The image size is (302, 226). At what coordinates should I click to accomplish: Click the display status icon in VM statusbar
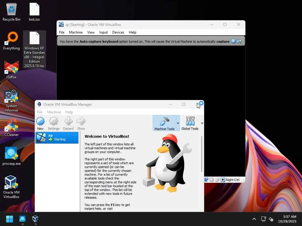point(206,180)
